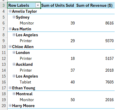Select row 10 header
The height and width of the screenshot is (110, 117).
(x=4, y=47)
